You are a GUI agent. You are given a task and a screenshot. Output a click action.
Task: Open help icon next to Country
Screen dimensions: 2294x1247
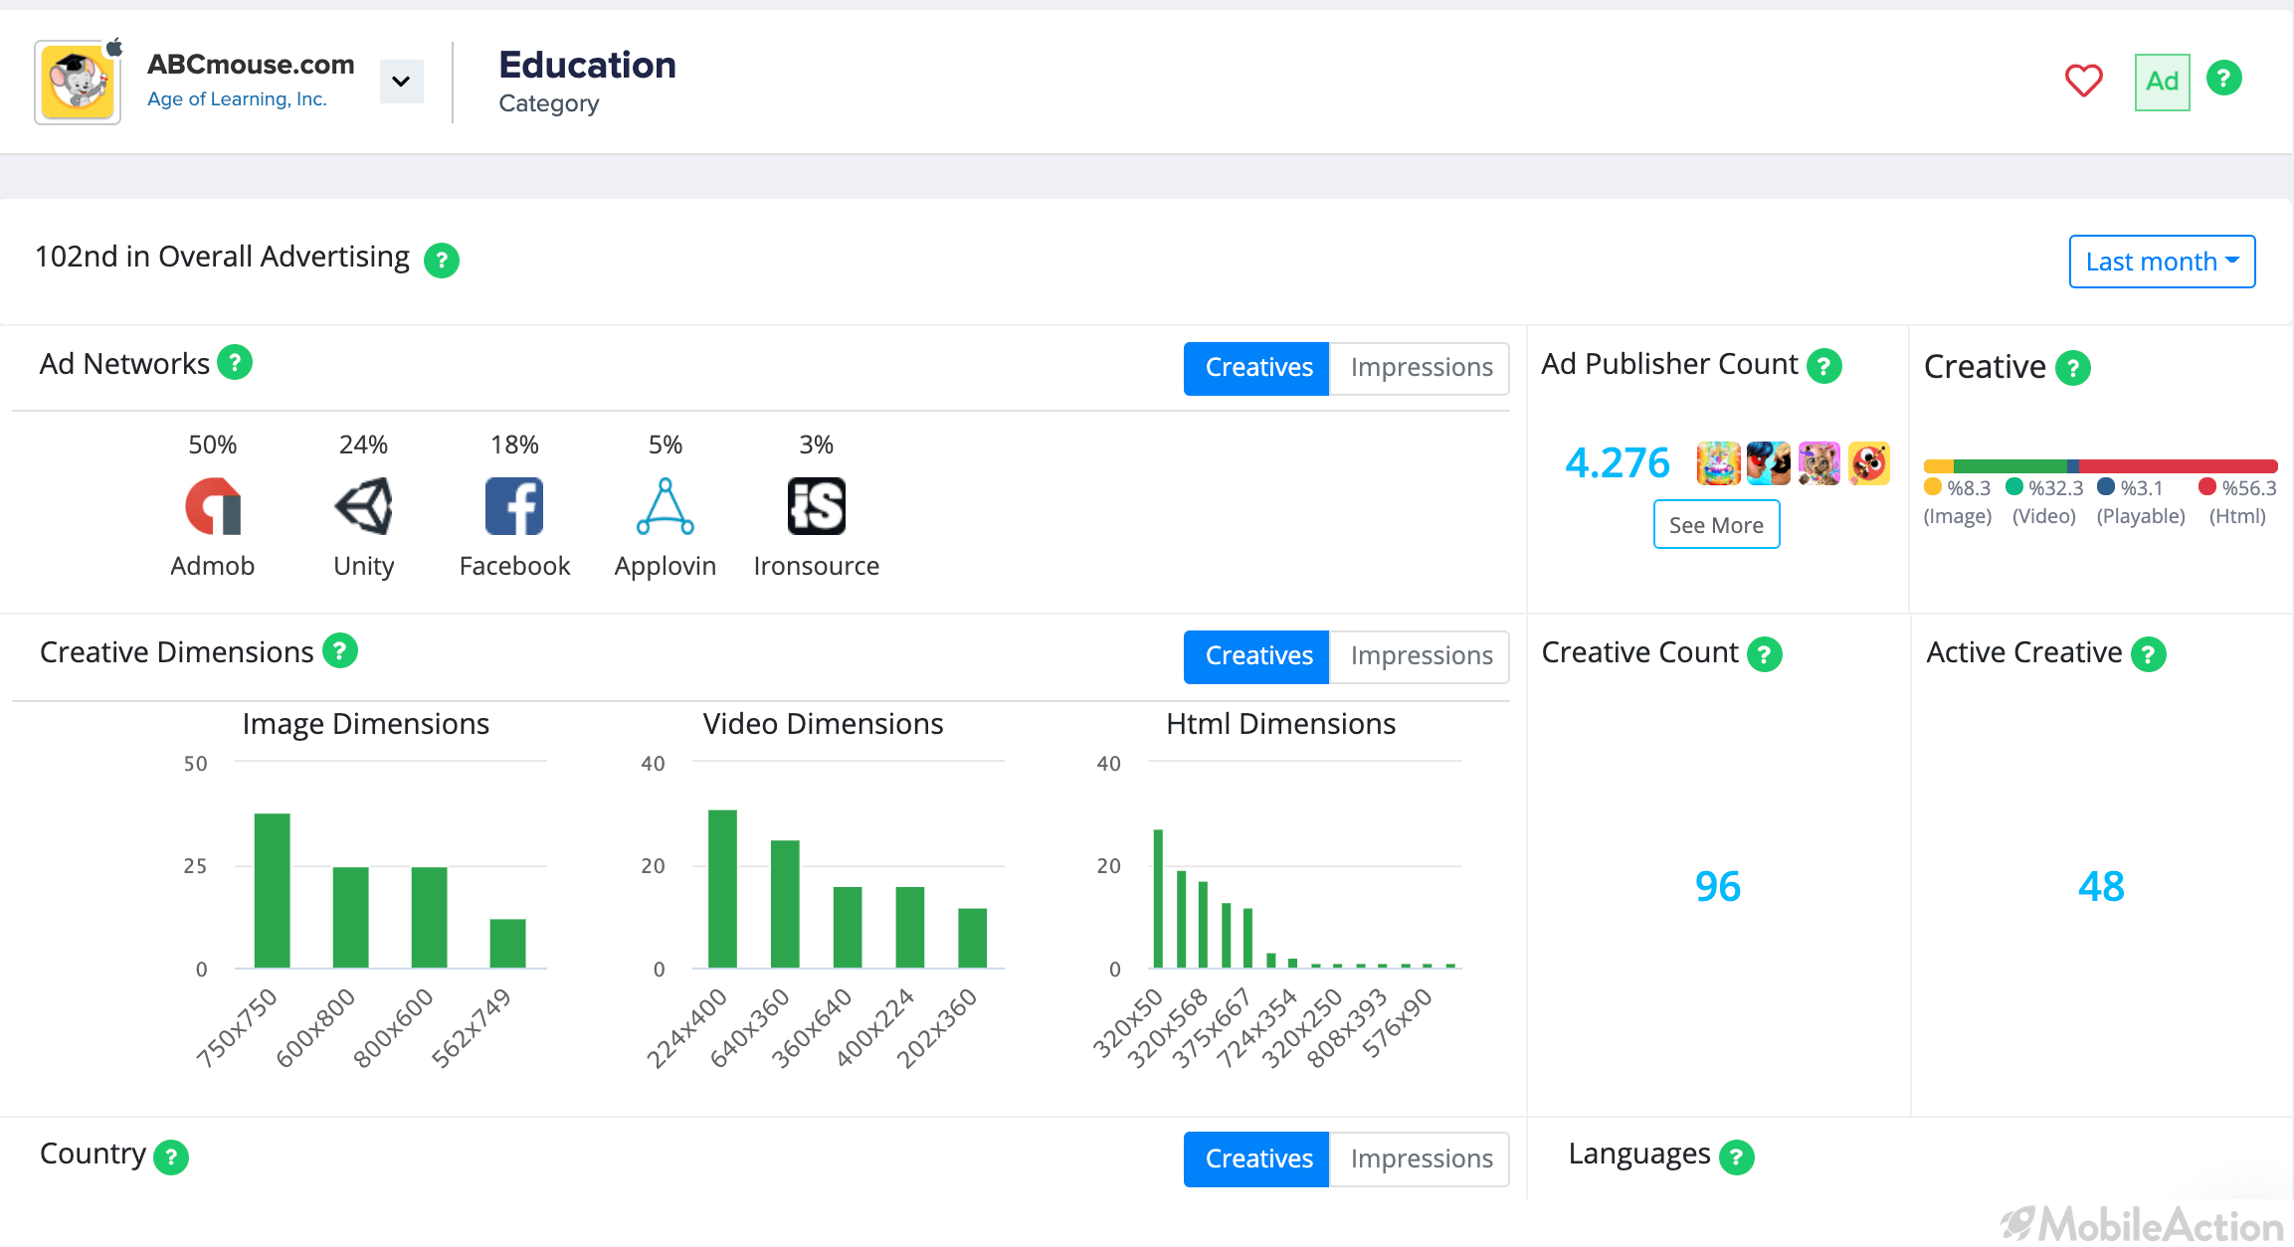171,1157
